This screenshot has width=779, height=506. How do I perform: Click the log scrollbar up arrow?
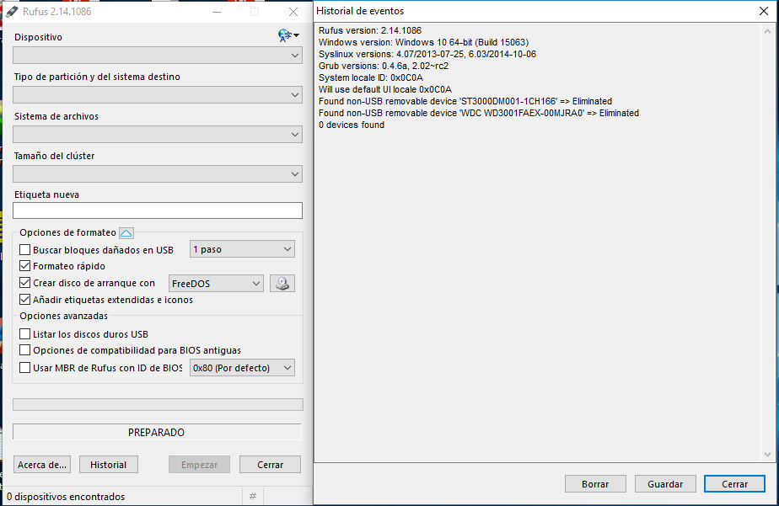767,31
